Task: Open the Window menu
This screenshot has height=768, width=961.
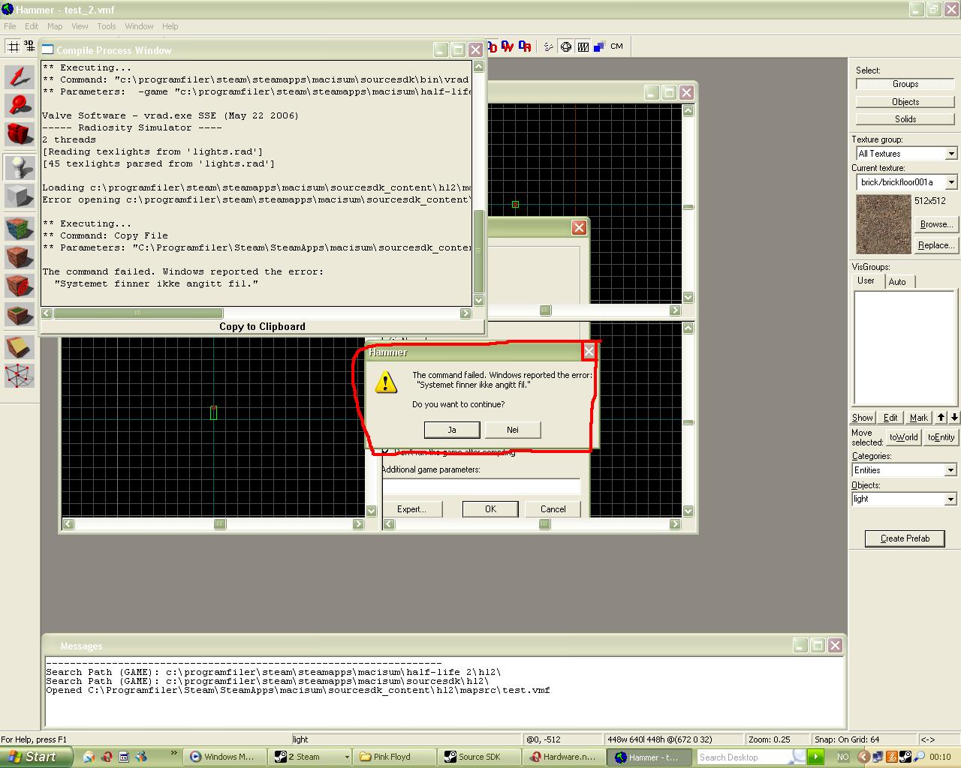Action: point(139,26)
